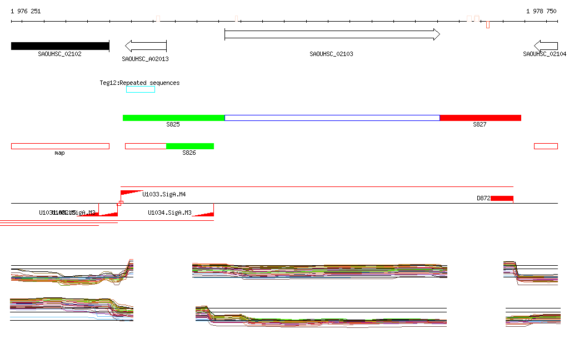Click the 'Teg12:Repeated sequences' label

pyautogui.click(x=139, y=83)
